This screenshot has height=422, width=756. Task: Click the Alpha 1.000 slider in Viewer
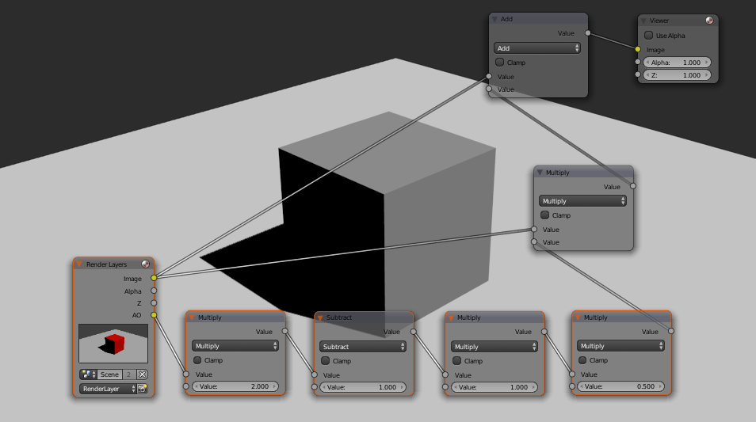pos(677,62)
